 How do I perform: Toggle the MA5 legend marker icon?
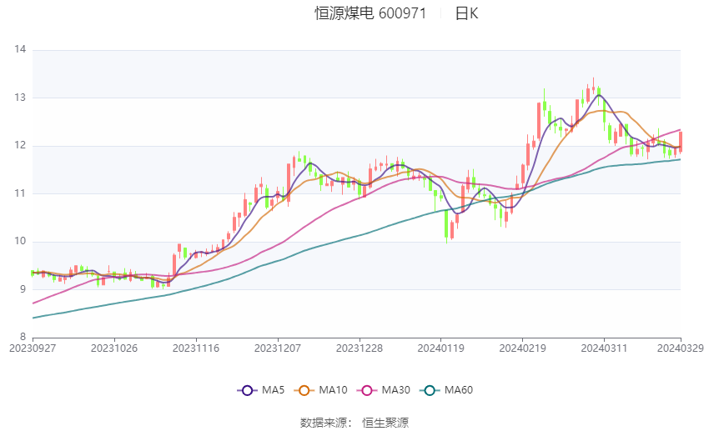pos(248,390)
